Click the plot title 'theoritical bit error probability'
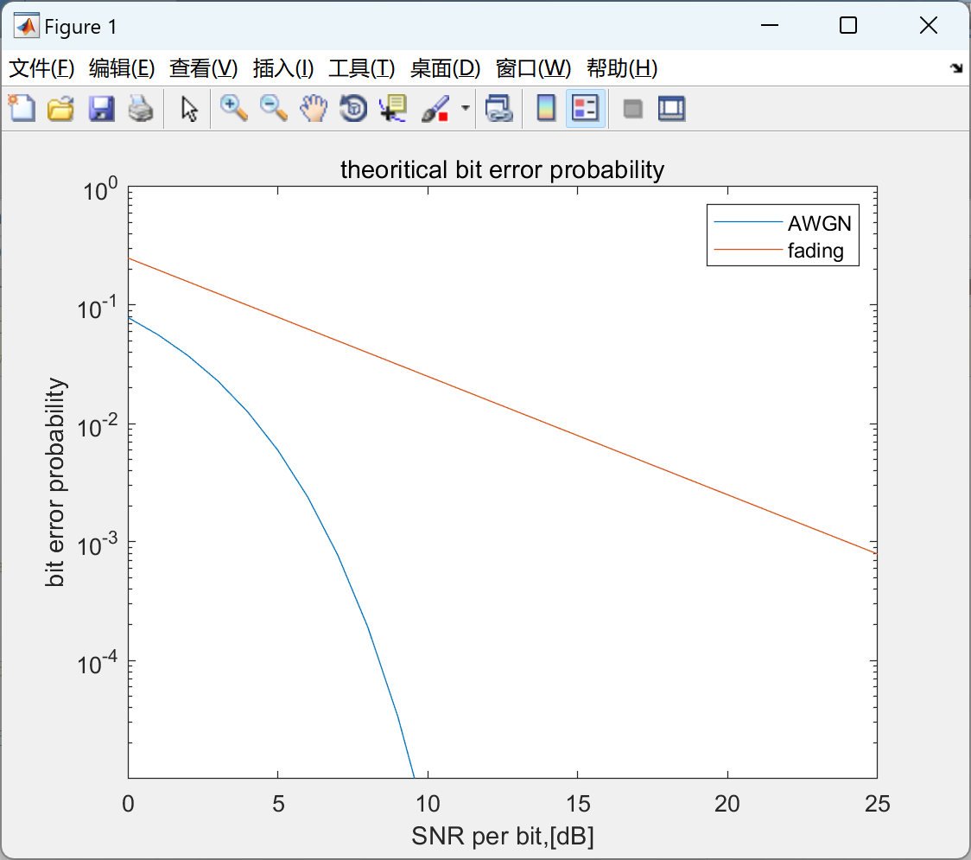Image resolution: width=971 pixels, height=860 pixels. pyautogui.click(x=502, y=169)
